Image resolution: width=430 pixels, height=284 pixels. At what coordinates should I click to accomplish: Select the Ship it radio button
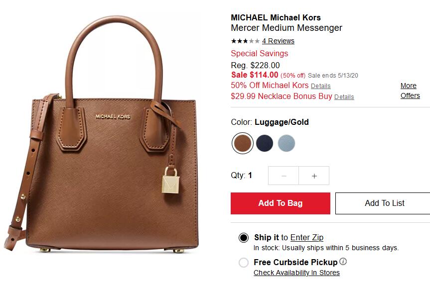tap(244, 238)
